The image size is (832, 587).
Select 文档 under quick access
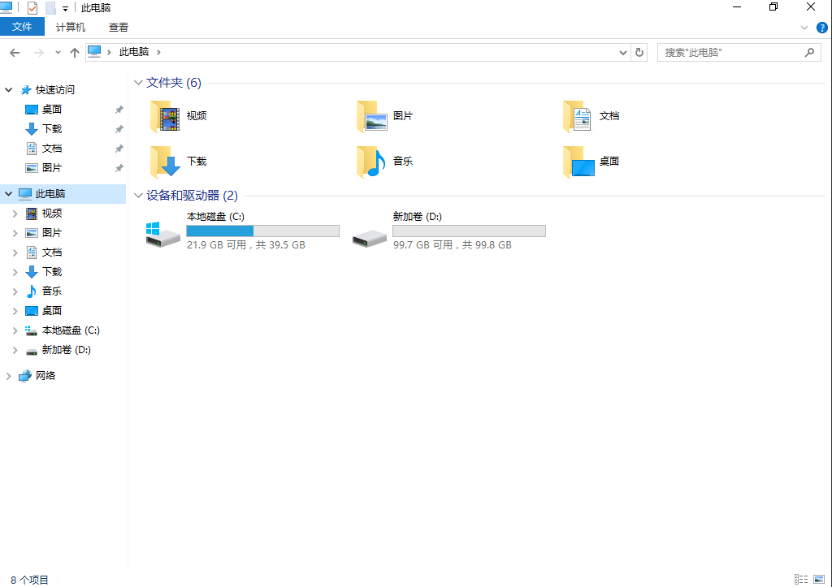tap(52, 149)
